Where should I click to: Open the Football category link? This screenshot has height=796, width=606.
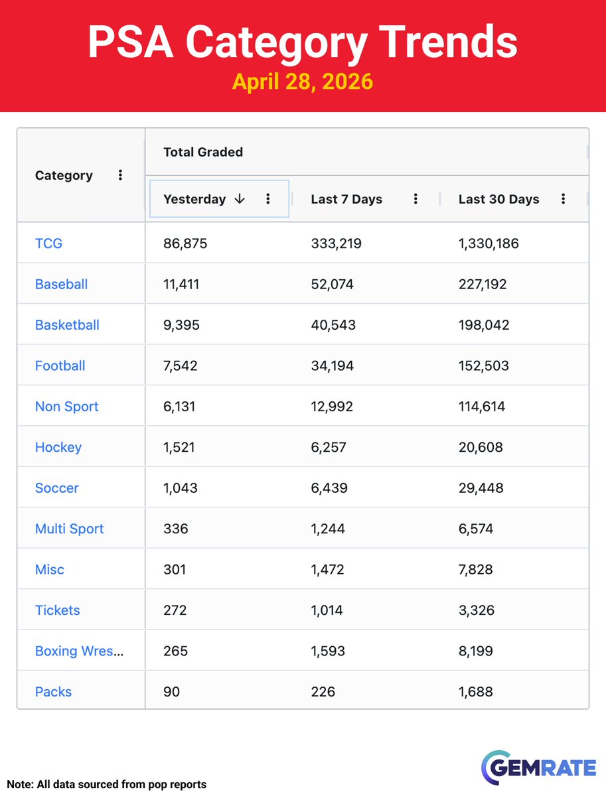[60, 365]
